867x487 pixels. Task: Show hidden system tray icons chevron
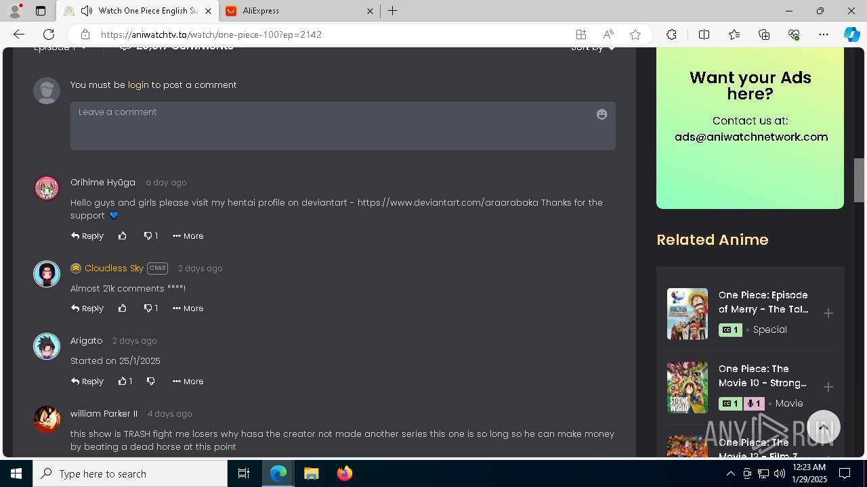point(730,473)
